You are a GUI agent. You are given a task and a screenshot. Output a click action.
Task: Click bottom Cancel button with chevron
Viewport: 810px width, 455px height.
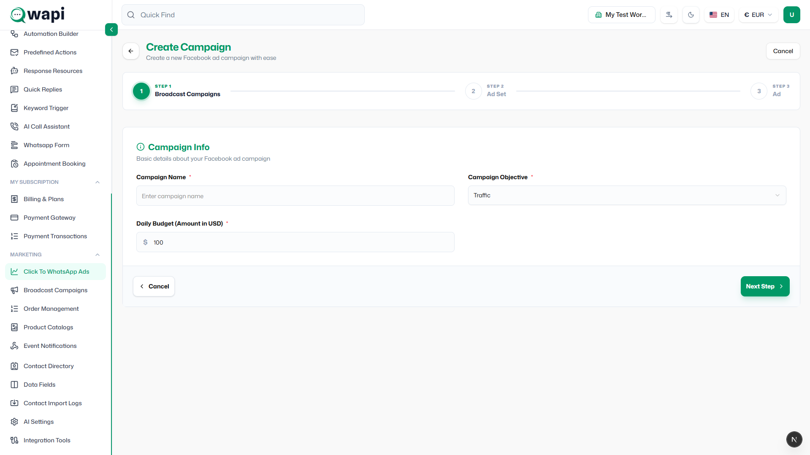click(x=154, y=286)
